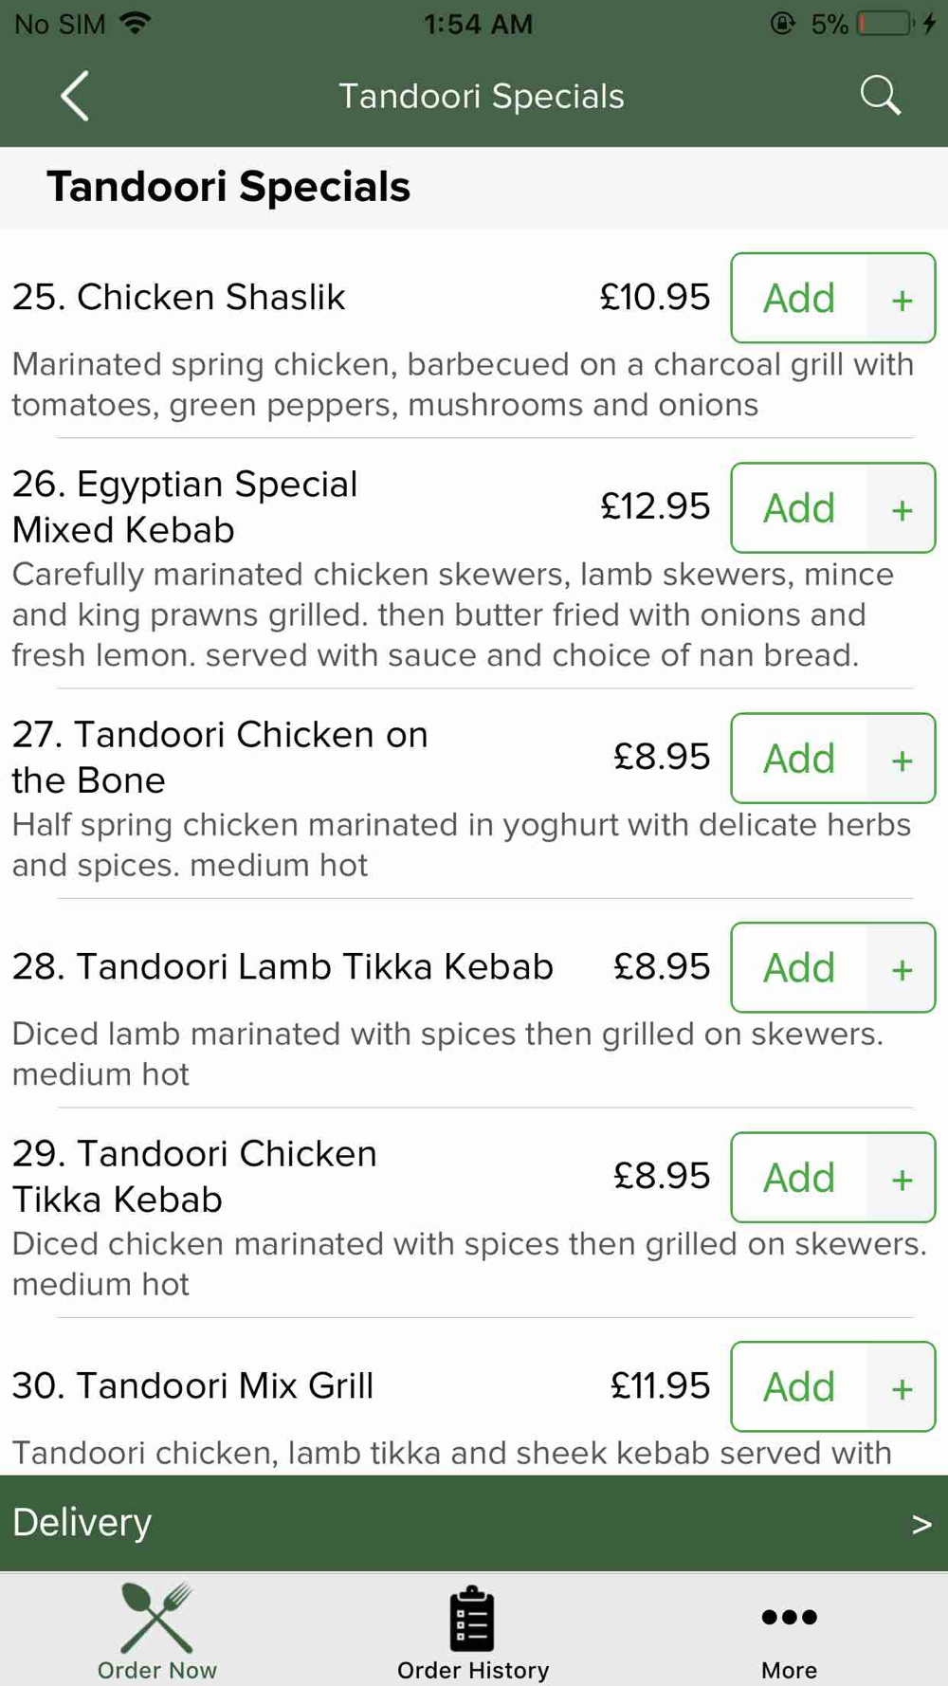Add Egyptian Special Mixed Kebab
The width and height of the screenshot is (948, 1686).
799,508
